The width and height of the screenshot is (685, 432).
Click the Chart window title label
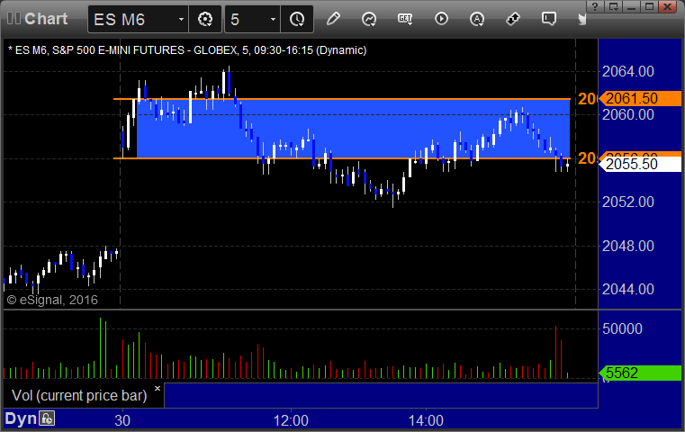point(46,19)
